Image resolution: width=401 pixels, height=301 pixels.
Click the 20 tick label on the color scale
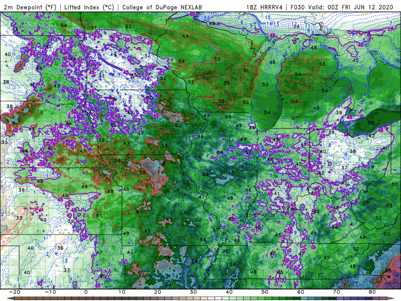click(x=157, y=292)
